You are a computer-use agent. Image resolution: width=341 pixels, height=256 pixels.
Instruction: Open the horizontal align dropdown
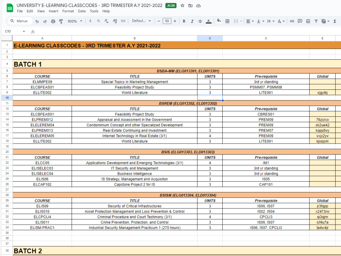(x=250, y=21)
